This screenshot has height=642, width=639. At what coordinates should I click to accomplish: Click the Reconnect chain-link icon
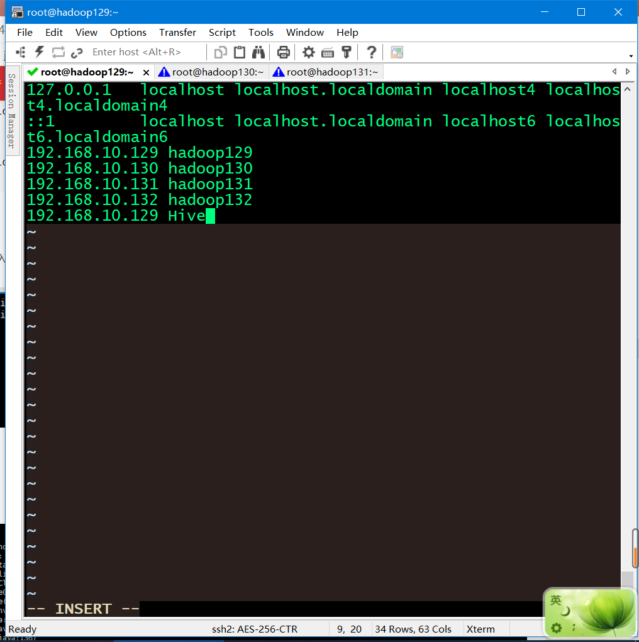click(77, 52)
